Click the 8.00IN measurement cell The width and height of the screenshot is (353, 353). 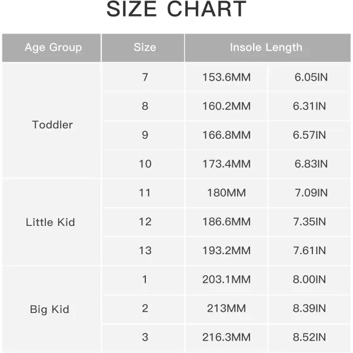click(x=309, y=279)
